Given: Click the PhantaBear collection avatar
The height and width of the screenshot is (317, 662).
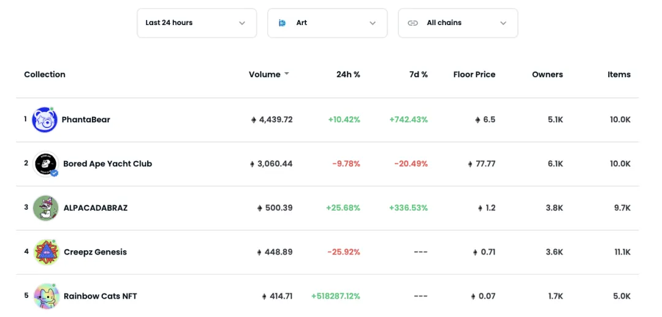Looking at the screenshot, I should (x=45, y=120).
